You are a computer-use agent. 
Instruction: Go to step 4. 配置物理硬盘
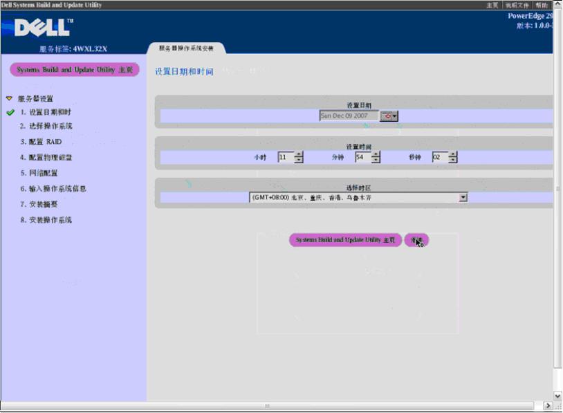coord(46,157)
